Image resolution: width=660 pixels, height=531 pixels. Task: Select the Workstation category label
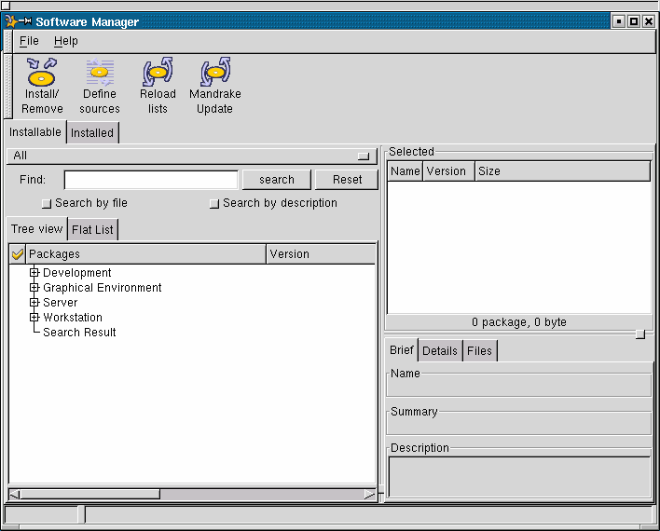coord(73,318)
